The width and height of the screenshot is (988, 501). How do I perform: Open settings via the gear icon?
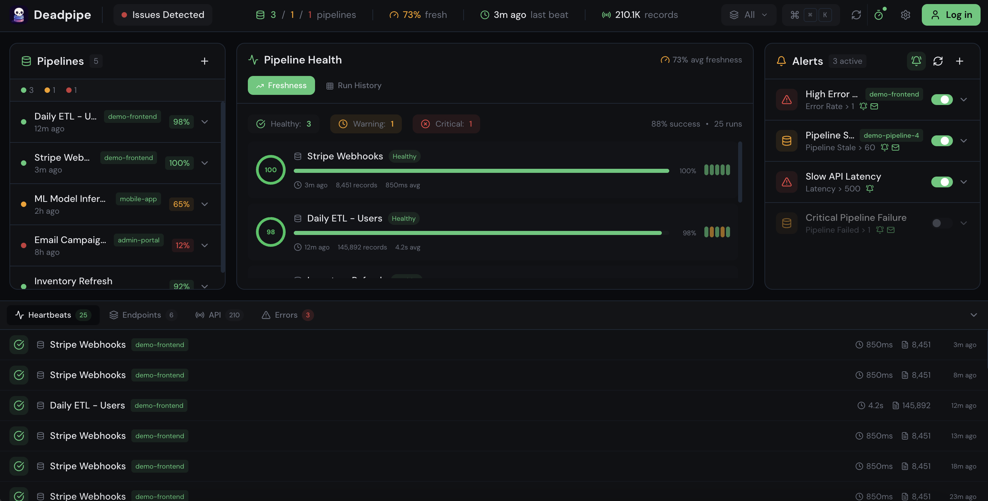click(x=905, y=15)
